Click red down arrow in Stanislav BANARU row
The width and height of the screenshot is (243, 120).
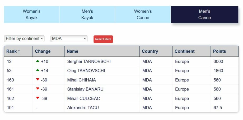click(x=38, y=89)
